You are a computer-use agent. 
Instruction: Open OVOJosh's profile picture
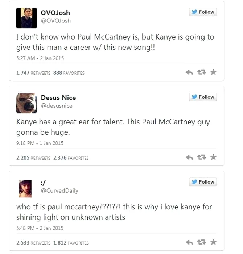pyautogui.click(x=26, y=18)
